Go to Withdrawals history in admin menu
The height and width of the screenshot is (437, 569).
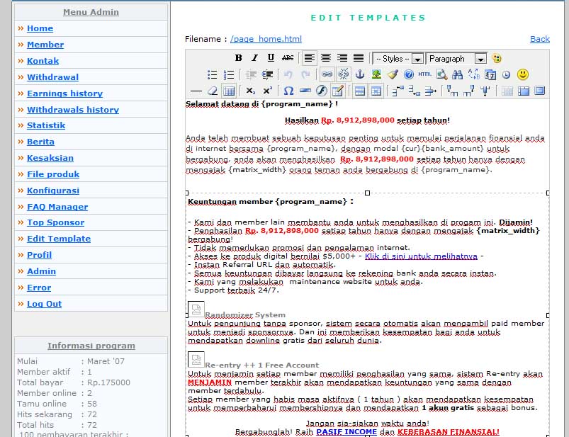tap(73, 110)
